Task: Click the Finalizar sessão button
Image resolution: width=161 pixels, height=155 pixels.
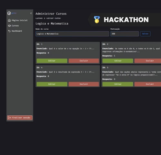Action: tap(20, 118)
